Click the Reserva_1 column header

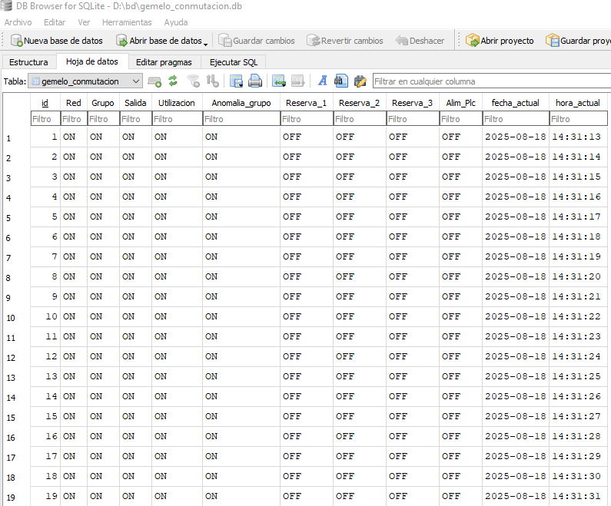(307, 103)
